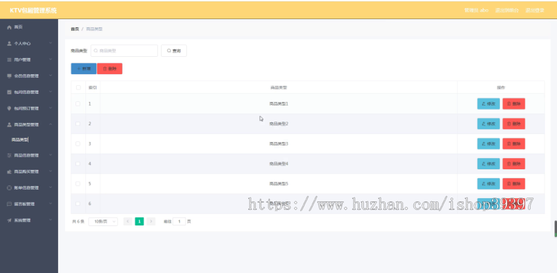Expand the 系统管理 menu chevron
Image resolution: width=557 pixels, height=273 pixels.
coord(51,220)
